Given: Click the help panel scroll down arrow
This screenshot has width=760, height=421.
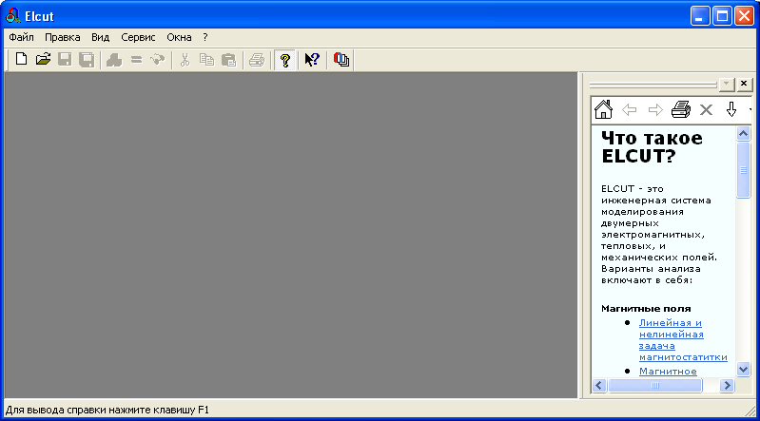Looking at the screenshot, I should tap(743, 370).
